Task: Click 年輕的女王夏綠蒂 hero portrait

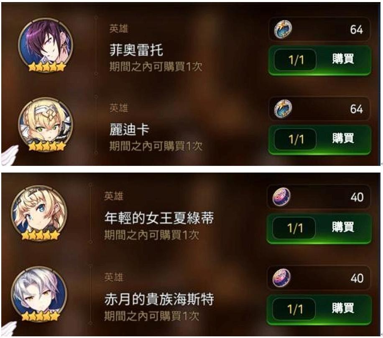Action: [x=39, y=213]
